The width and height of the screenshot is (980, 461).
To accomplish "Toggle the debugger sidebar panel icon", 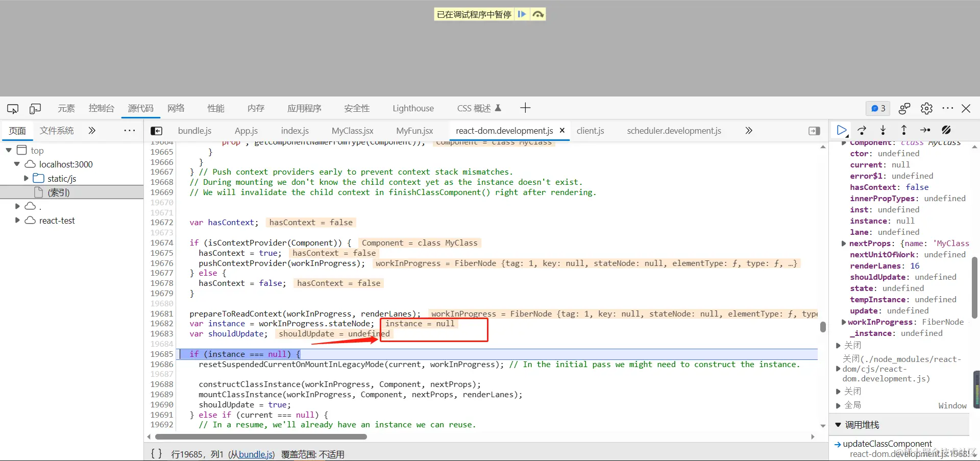I will (814, 131).
